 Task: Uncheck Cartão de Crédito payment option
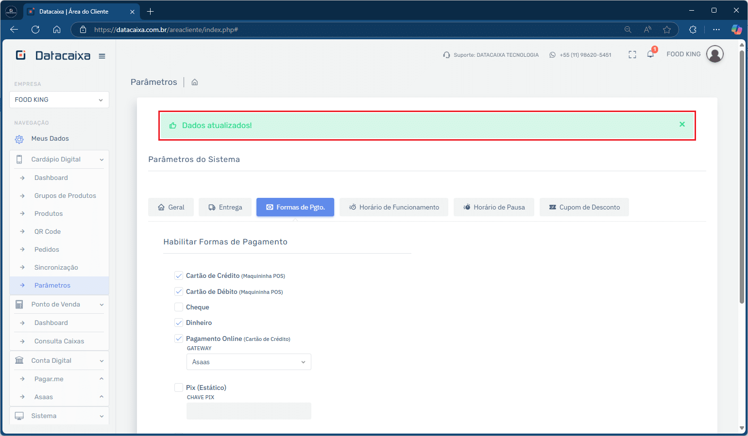click(x=179, y=276)
